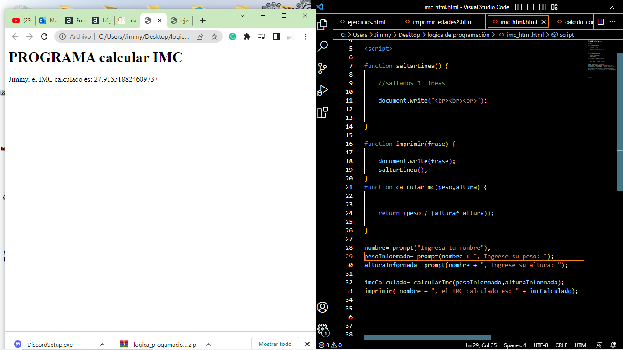Click the Grammarly extension icon
The image size is (623, 350).
[233, 36]
